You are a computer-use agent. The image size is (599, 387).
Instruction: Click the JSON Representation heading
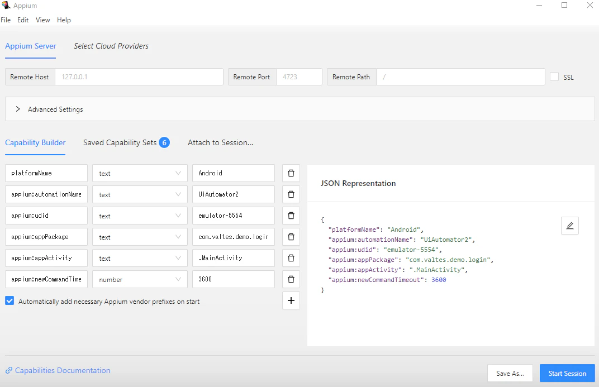358,183
